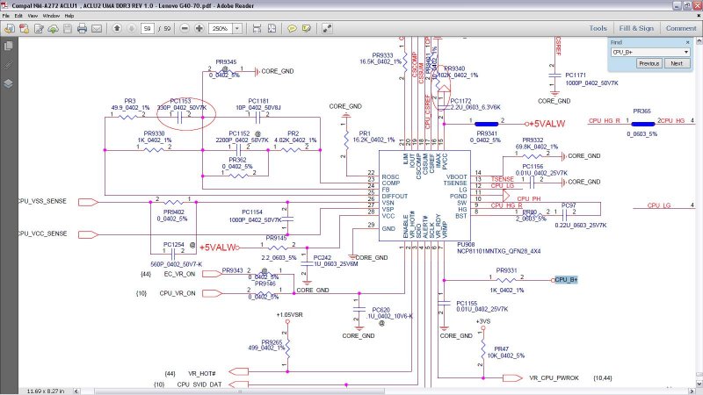This screenshot has height=395, width=703.
Task: Zoom in with the plus button
Action: coord(199,28)
